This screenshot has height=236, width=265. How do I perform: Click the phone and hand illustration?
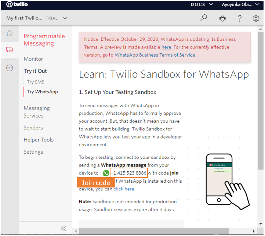click(227, 182)
